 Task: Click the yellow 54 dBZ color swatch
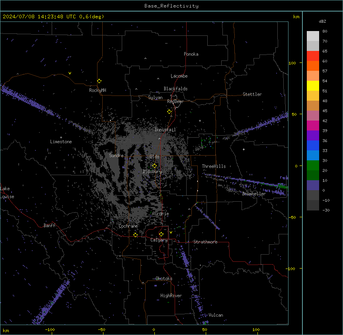coord(313,86)
